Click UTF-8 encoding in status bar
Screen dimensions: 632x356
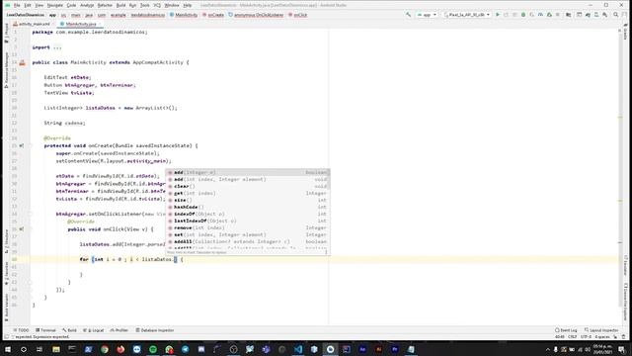586,336
